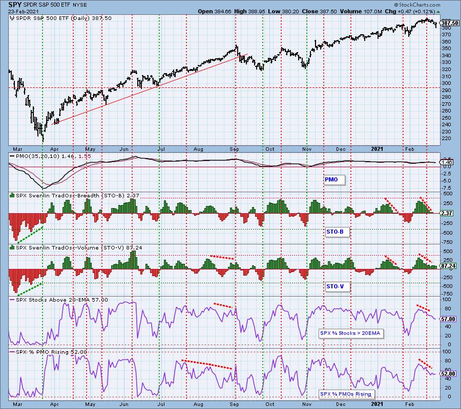The height and width of the screenshot is (409, 461).
Task: Click the 57.00 value tag on the right axis
Action: [x=448, y=319]
